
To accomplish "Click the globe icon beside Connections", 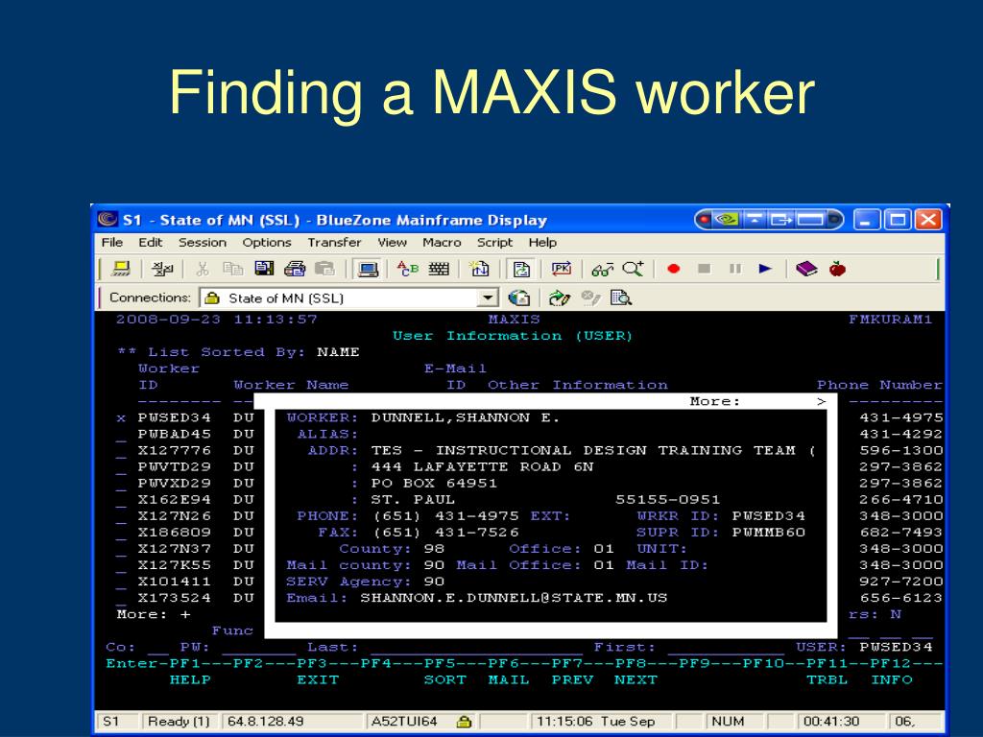I will tap(519, 297).
